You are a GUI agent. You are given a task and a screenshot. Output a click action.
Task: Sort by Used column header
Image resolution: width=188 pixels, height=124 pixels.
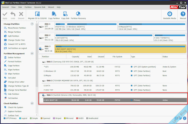click(x=85, y=57)
